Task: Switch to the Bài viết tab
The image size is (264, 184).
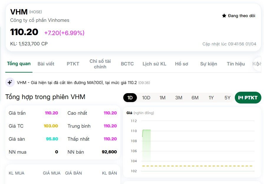Action: (46, 64)
